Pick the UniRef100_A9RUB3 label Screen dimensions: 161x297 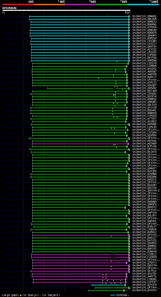click(x=144, y=102)
